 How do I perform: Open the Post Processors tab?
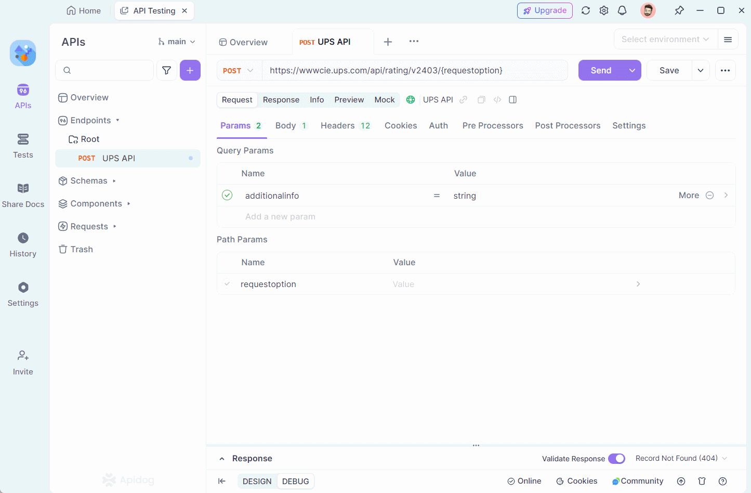568,125
